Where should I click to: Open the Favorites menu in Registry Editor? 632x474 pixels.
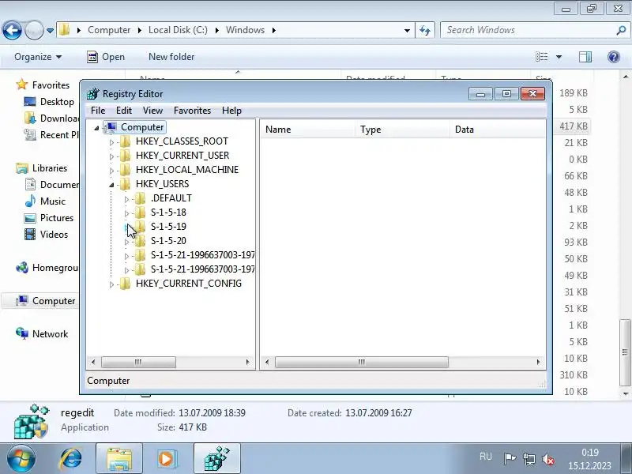click(x=192, y=111)
